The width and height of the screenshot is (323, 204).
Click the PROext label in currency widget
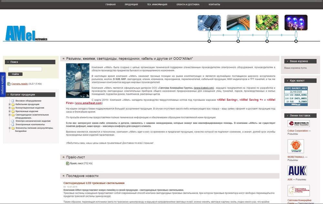point(296,104)
